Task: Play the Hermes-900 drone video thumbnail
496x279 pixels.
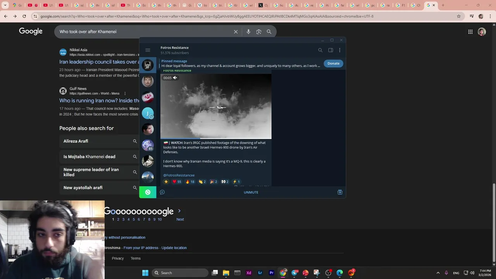Action: point(216,106)
